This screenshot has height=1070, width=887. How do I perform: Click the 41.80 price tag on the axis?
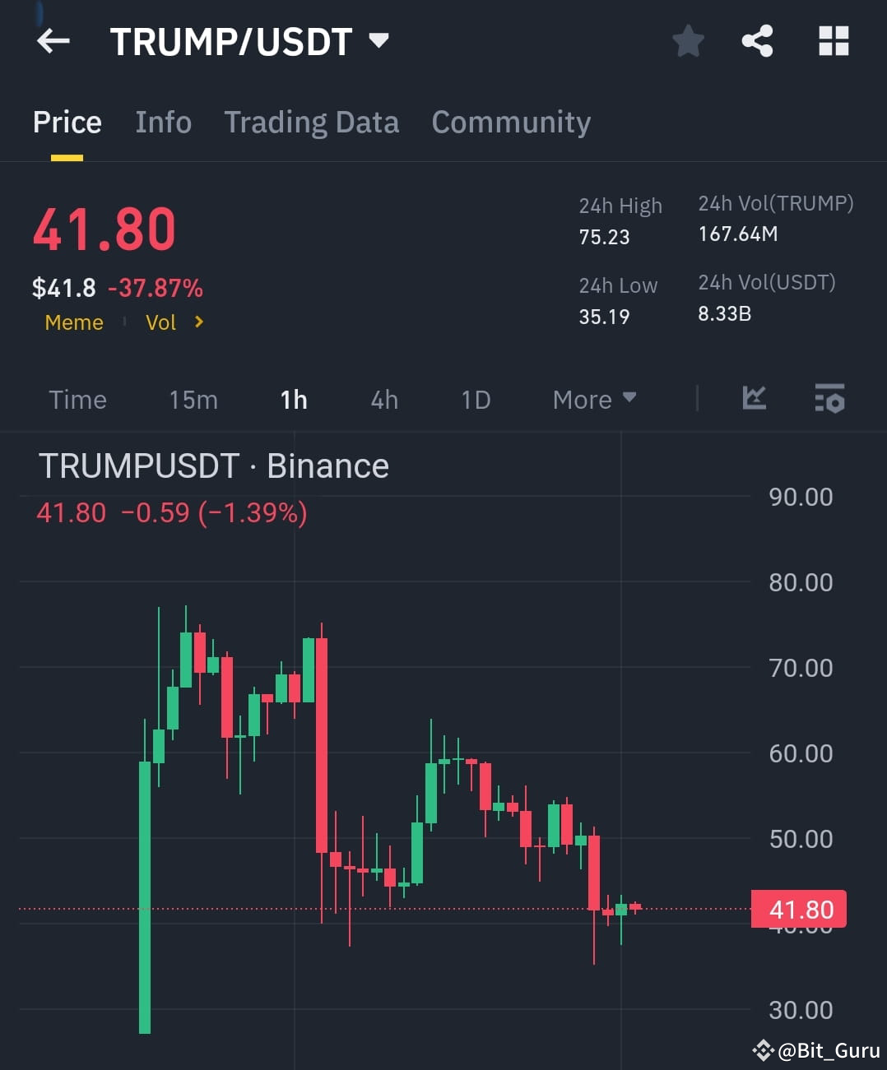tap(799, 909)
